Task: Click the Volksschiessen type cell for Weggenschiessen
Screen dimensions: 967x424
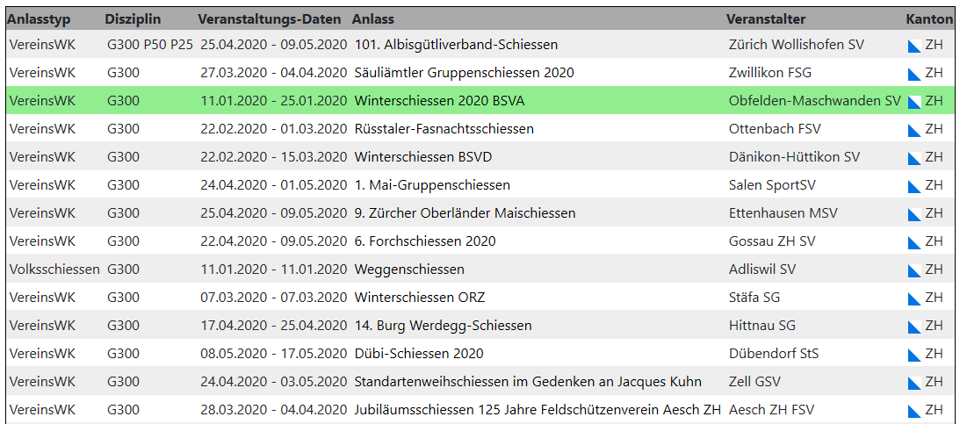Action: (54, 269)
